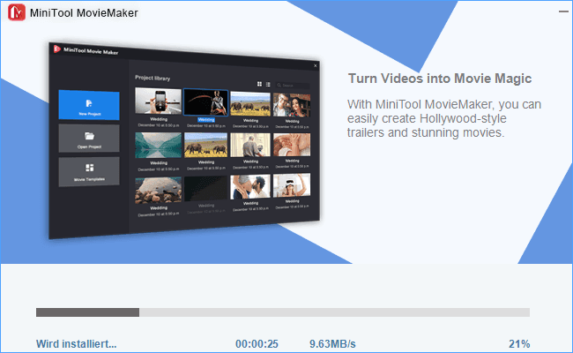Click the New Project icon in preview
573x353 pixels.
(x=88, y=101)
